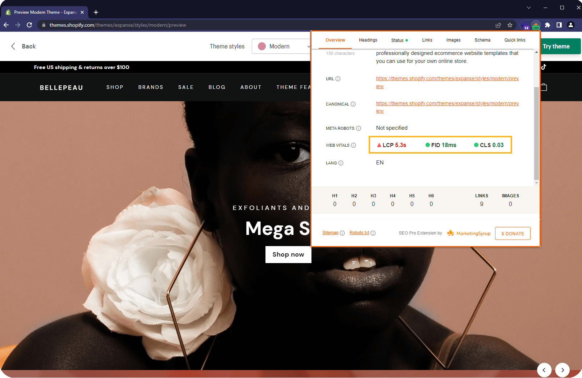Open Theme styles Modern dropdown
The image size is (582, 378).
281,46
